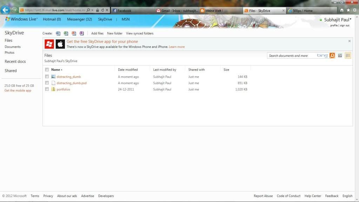
Task: Open the Favorites star
Action: coord(348,10)
